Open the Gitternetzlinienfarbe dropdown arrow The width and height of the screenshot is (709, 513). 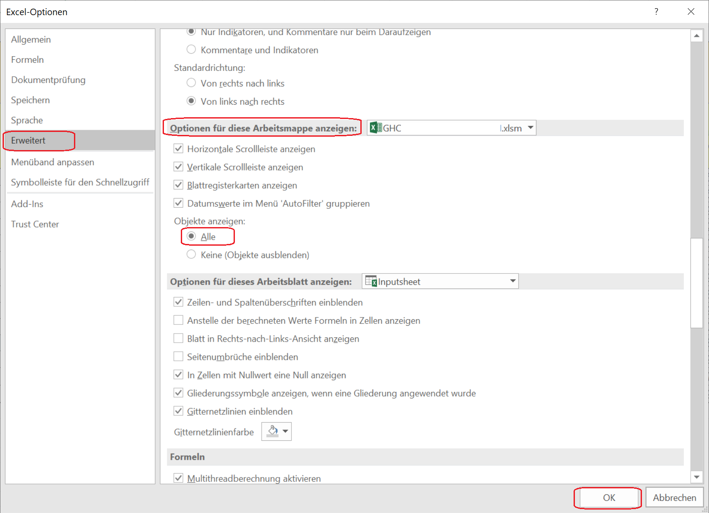point(286,431)
